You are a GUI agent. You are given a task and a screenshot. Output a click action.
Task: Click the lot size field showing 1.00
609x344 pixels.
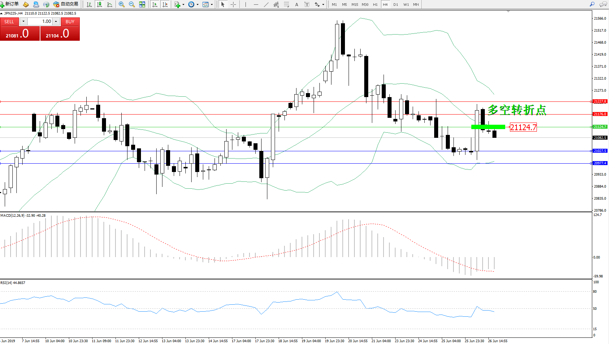40,21
